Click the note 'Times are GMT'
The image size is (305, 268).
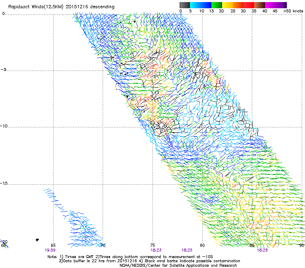pos(79,257)
